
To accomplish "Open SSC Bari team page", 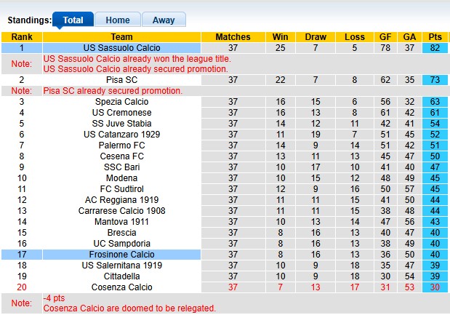I will [121, 167].
